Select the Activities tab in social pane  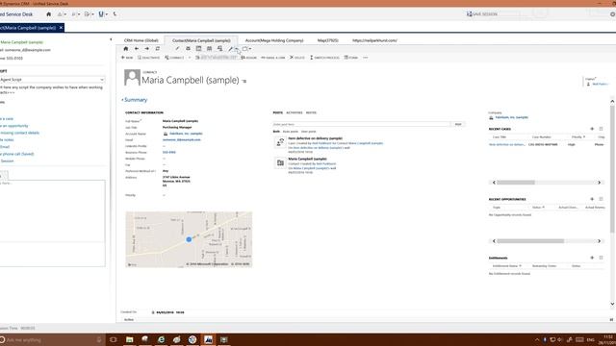[295, 112]
